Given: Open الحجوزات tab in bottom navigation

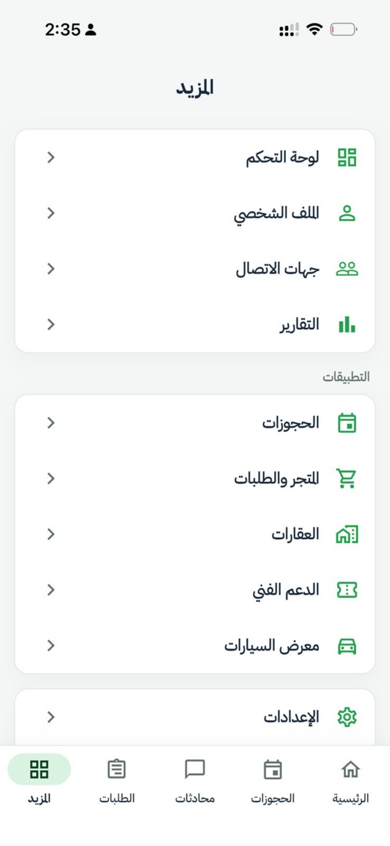Looking at the screenshot, I should coord(273,780).
